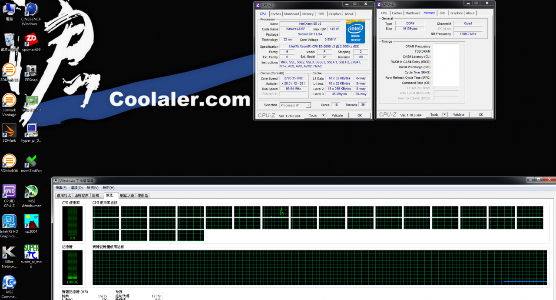Open the 資源回收筒 recycle bin icon
Viewport: 556px width, 300px height.
pyautogui.click(x=9, y=42)
